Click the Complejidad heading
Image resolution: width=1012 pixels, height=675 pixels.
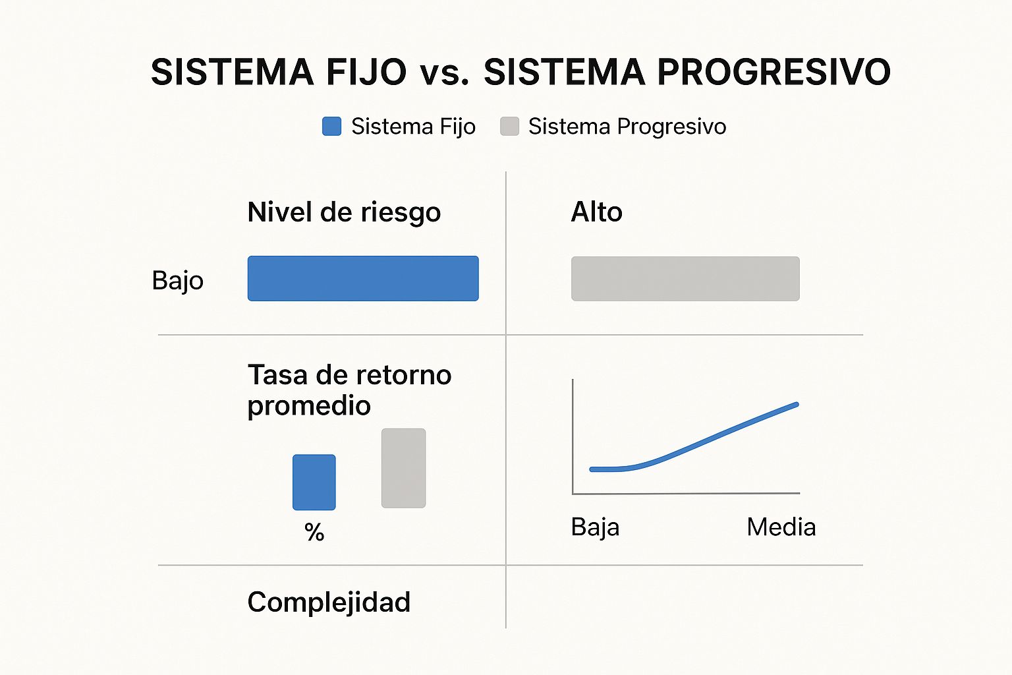(x=329, y=602)
